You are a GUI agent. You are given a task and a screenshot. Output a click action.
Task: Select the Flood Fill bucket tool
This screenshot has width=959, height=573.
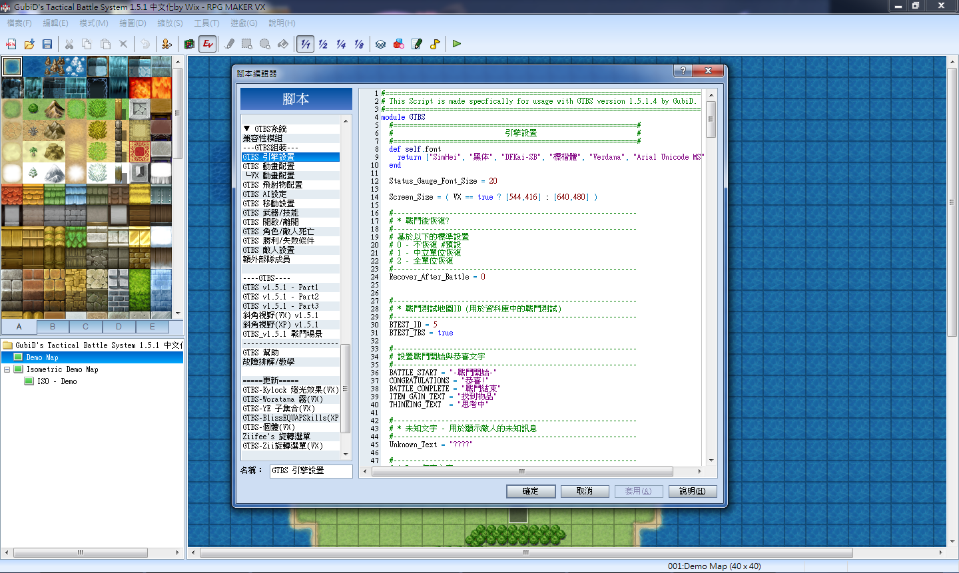[x=283, y=44]
